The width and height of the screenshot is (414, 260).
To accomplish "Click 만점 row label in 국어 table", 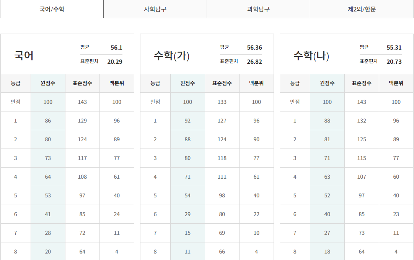I will coord(15,102).
